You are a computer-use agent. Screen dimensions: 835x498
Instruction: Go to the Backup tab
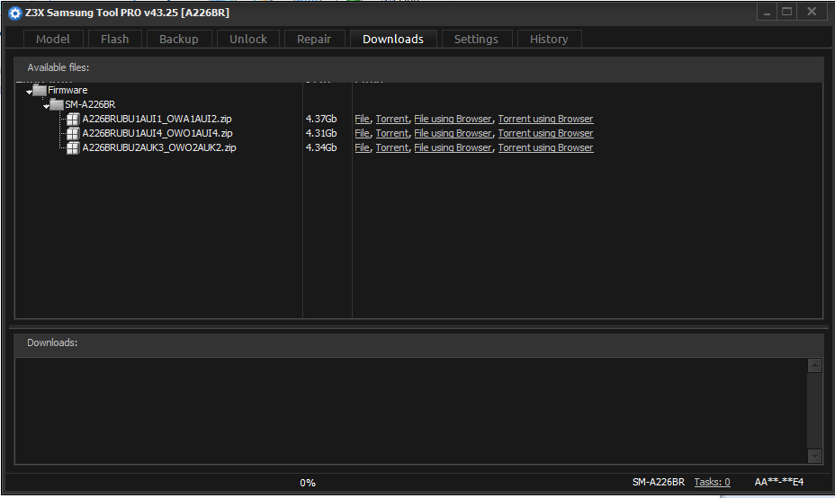pos(178,39)
